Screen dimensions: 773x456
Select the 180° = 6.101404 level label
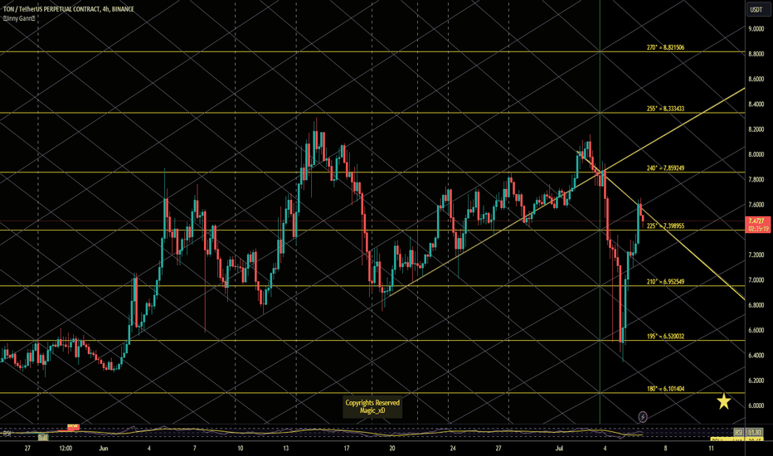point(665,389)
